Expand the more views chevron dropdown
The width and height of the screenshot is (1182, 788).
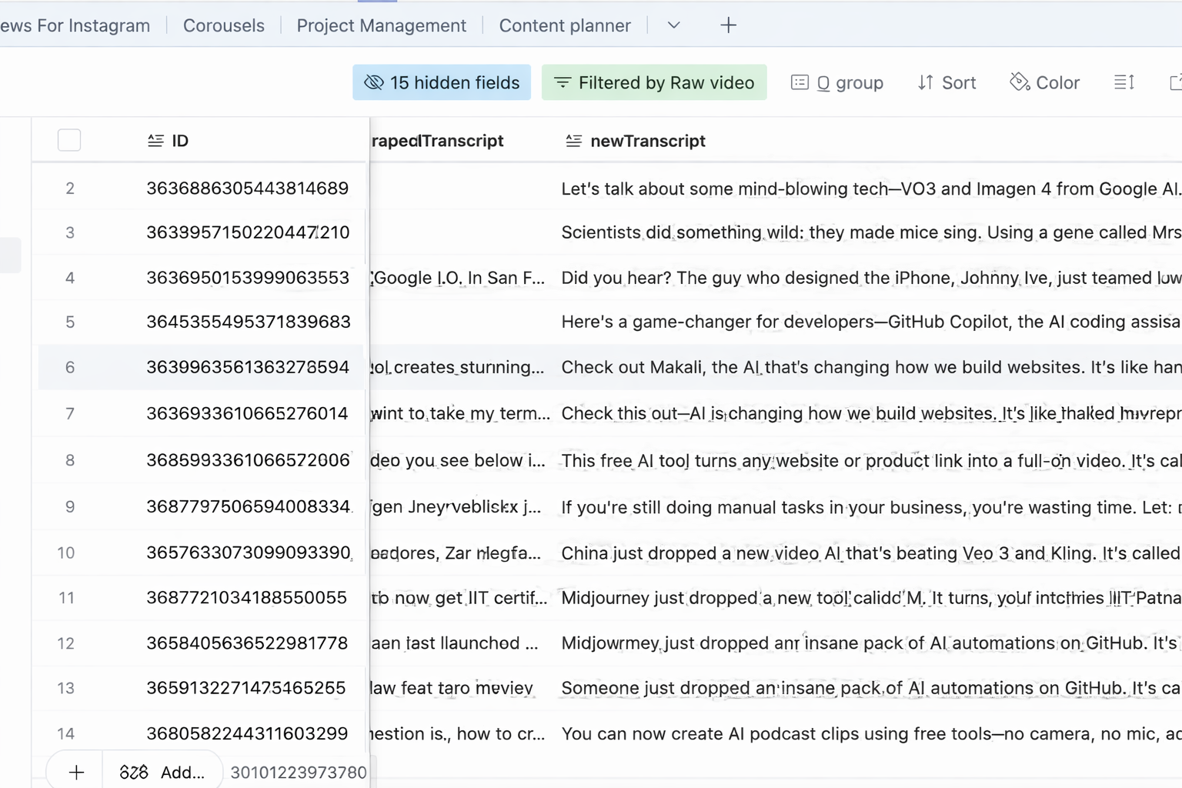[673, 25]
